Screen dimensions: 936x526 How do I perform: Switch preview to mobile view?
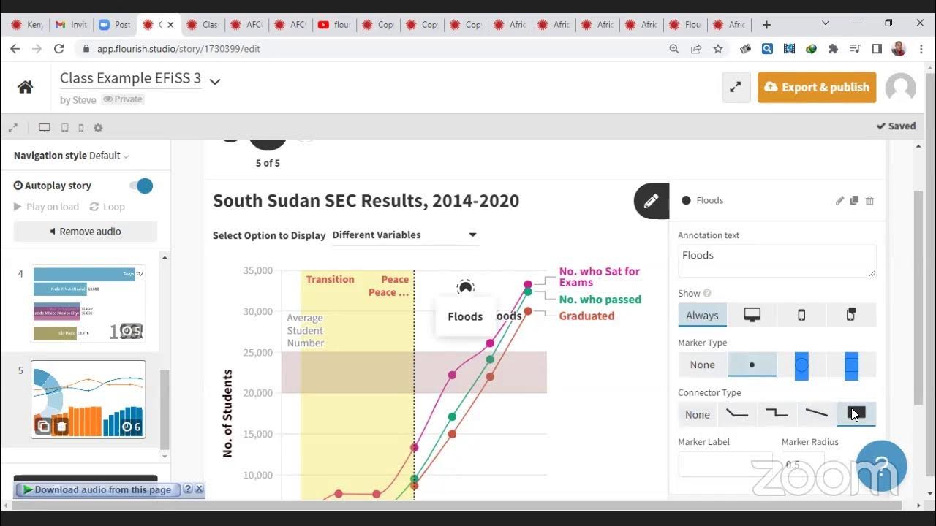pos(80,127)
